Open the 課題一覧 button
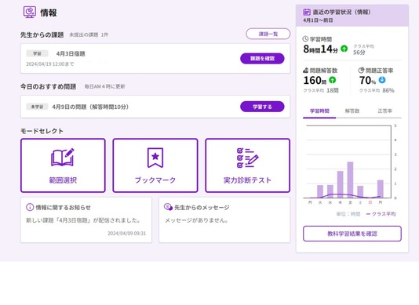The height and width of the screenshot is (305, 419). pyautogui.click(x=268, y=34)
